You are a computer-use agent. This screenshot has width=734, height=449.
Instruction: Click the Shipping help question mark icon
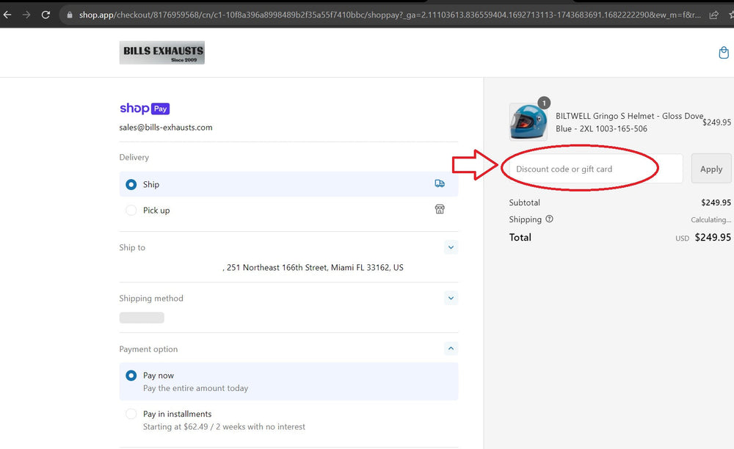[x=550, y=219]
